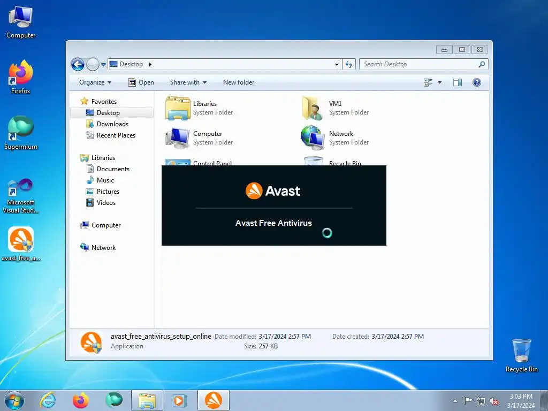The width and height of the screenshot is (548, 411).
Task: Select the Network item in file list
Action: click(335, 138)
